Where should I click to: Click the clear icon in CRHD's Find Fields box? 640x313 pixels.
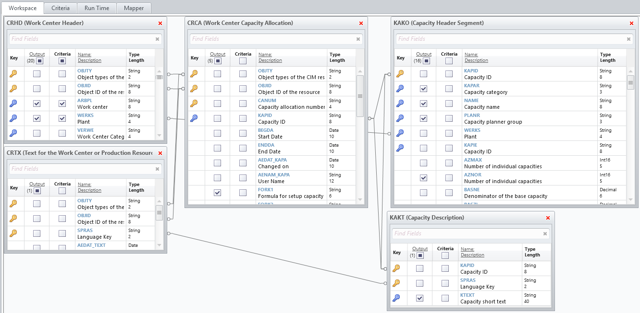157,39
